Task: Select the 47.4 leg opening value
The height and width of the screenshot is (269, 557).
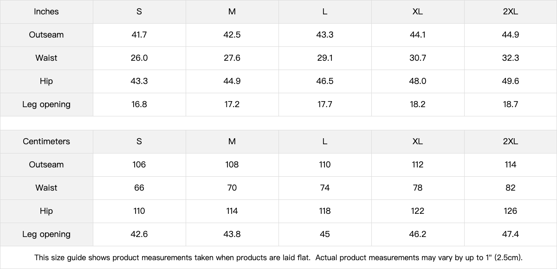Action: coord(510,234)
